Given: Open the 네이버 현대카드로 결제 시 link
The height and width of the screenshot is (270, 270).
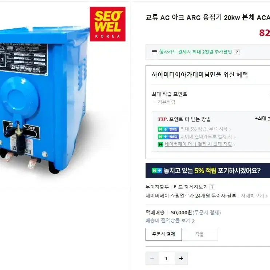Looking at the screenshot, I should click(206, 136).
